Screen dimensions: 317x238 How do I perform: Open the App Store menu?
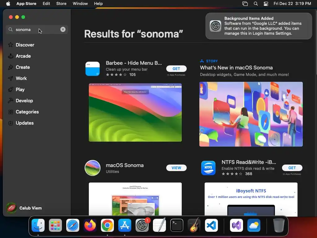pyautogui.click(x=26, y=3)
